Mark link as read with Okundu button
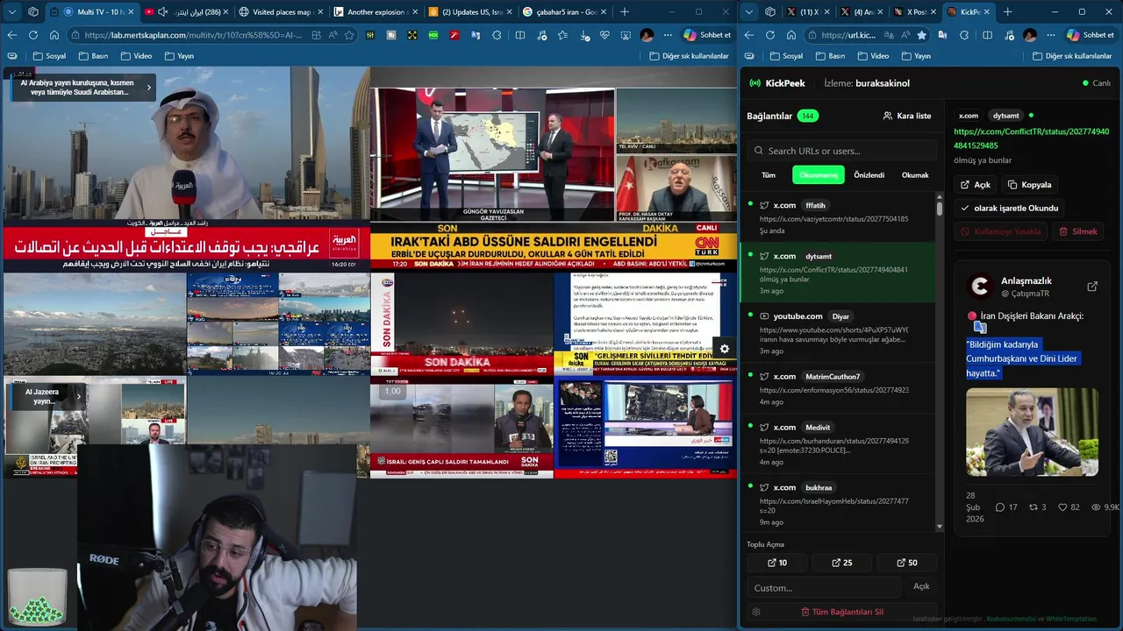The image size is (1123, 631). click(1009, 209)
